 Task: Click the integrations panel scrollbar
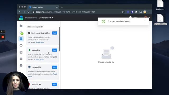(x=60, y=39)
